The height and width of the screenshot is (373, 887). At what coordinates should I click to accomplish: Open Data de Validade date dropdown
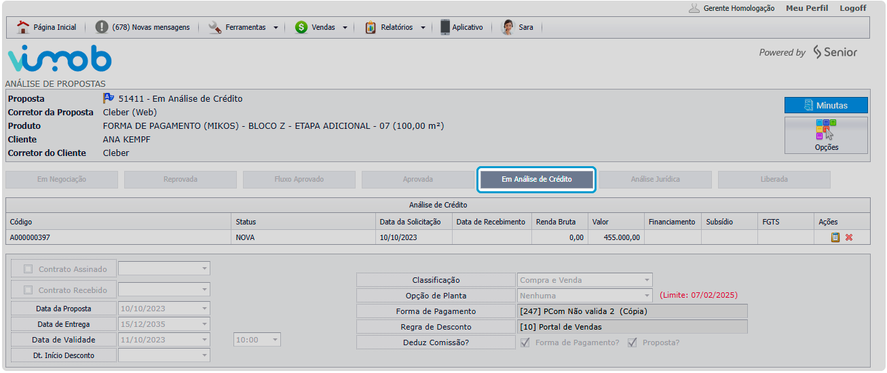coord(204,340)
